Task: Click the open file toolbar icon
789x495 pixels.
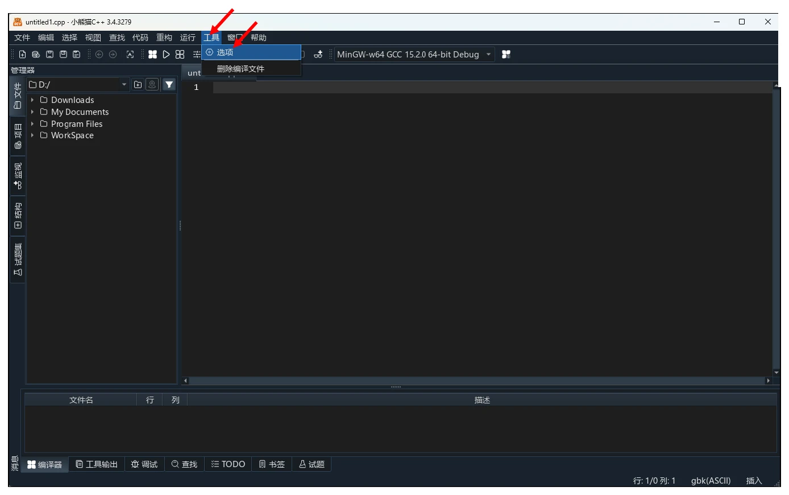Action: click(x=36, y=55)
